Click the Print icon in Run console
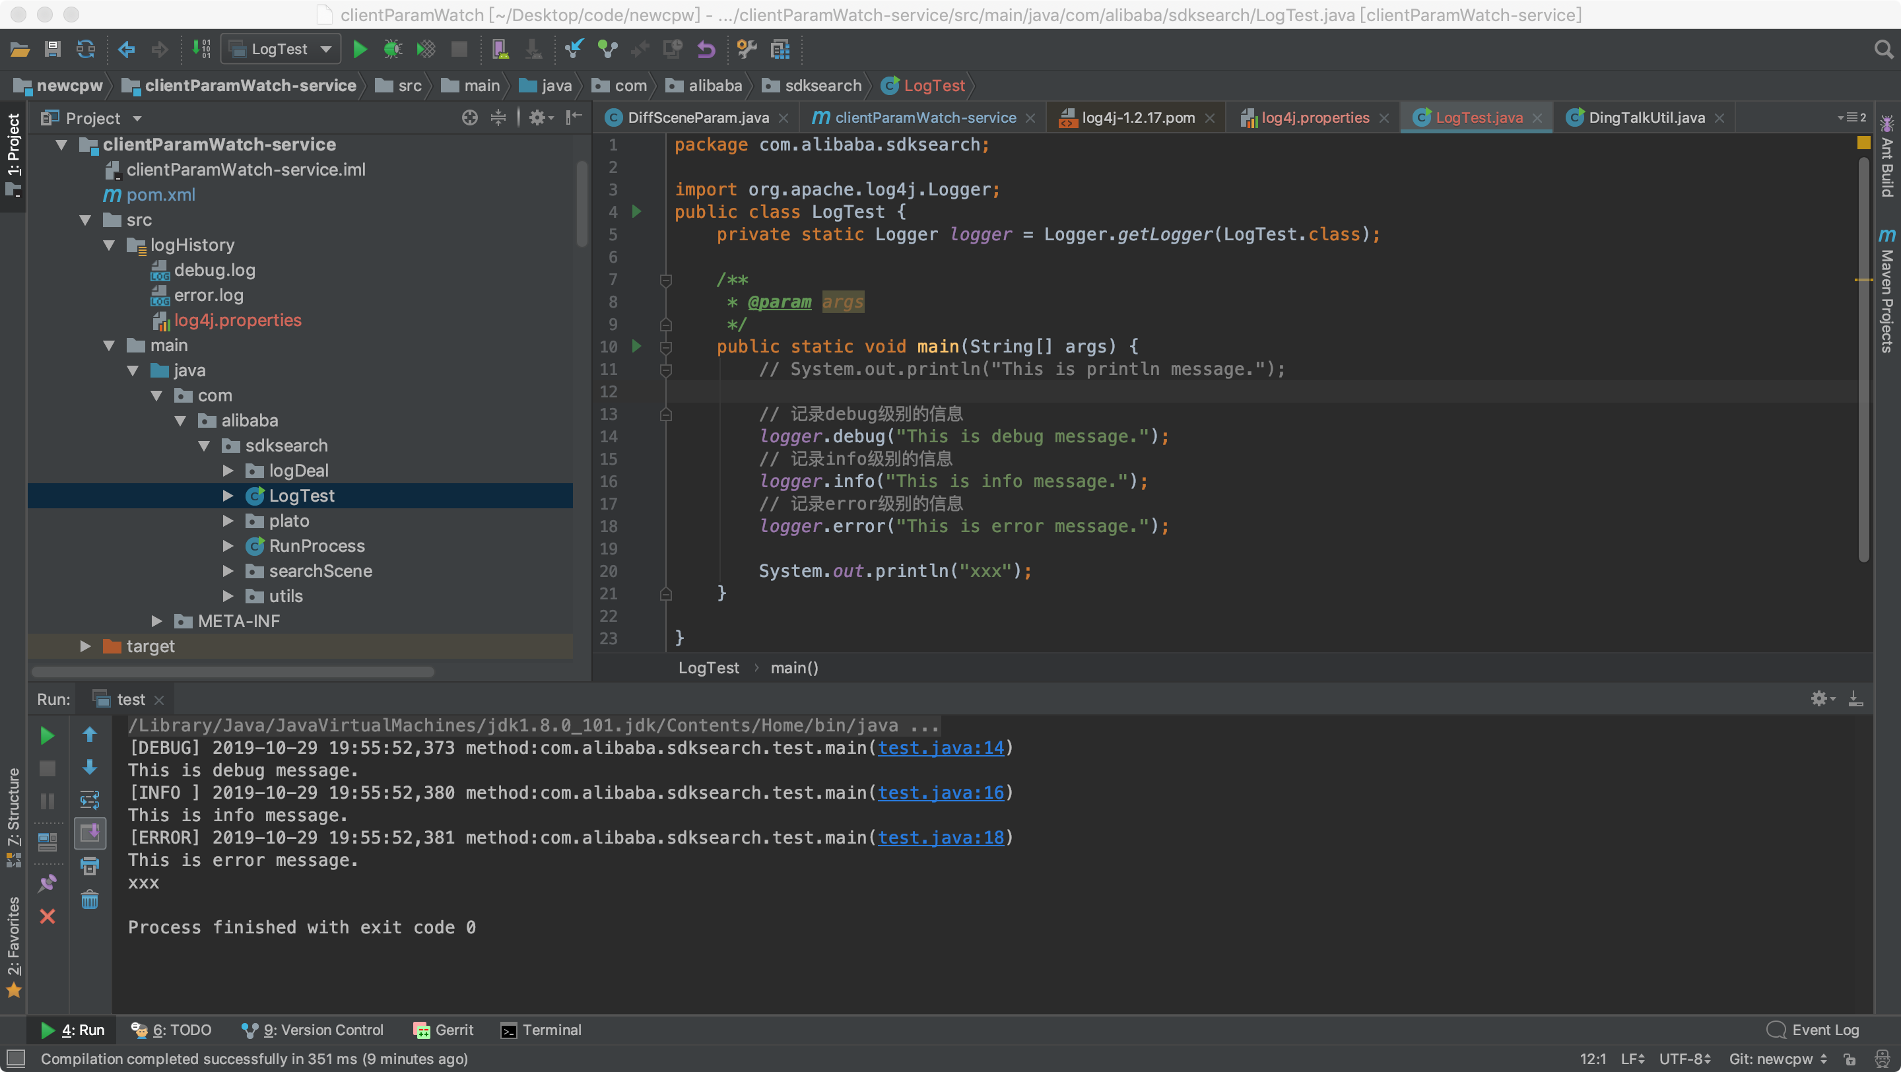Viewport: 1901px width, 1072px height. (89, 866)
